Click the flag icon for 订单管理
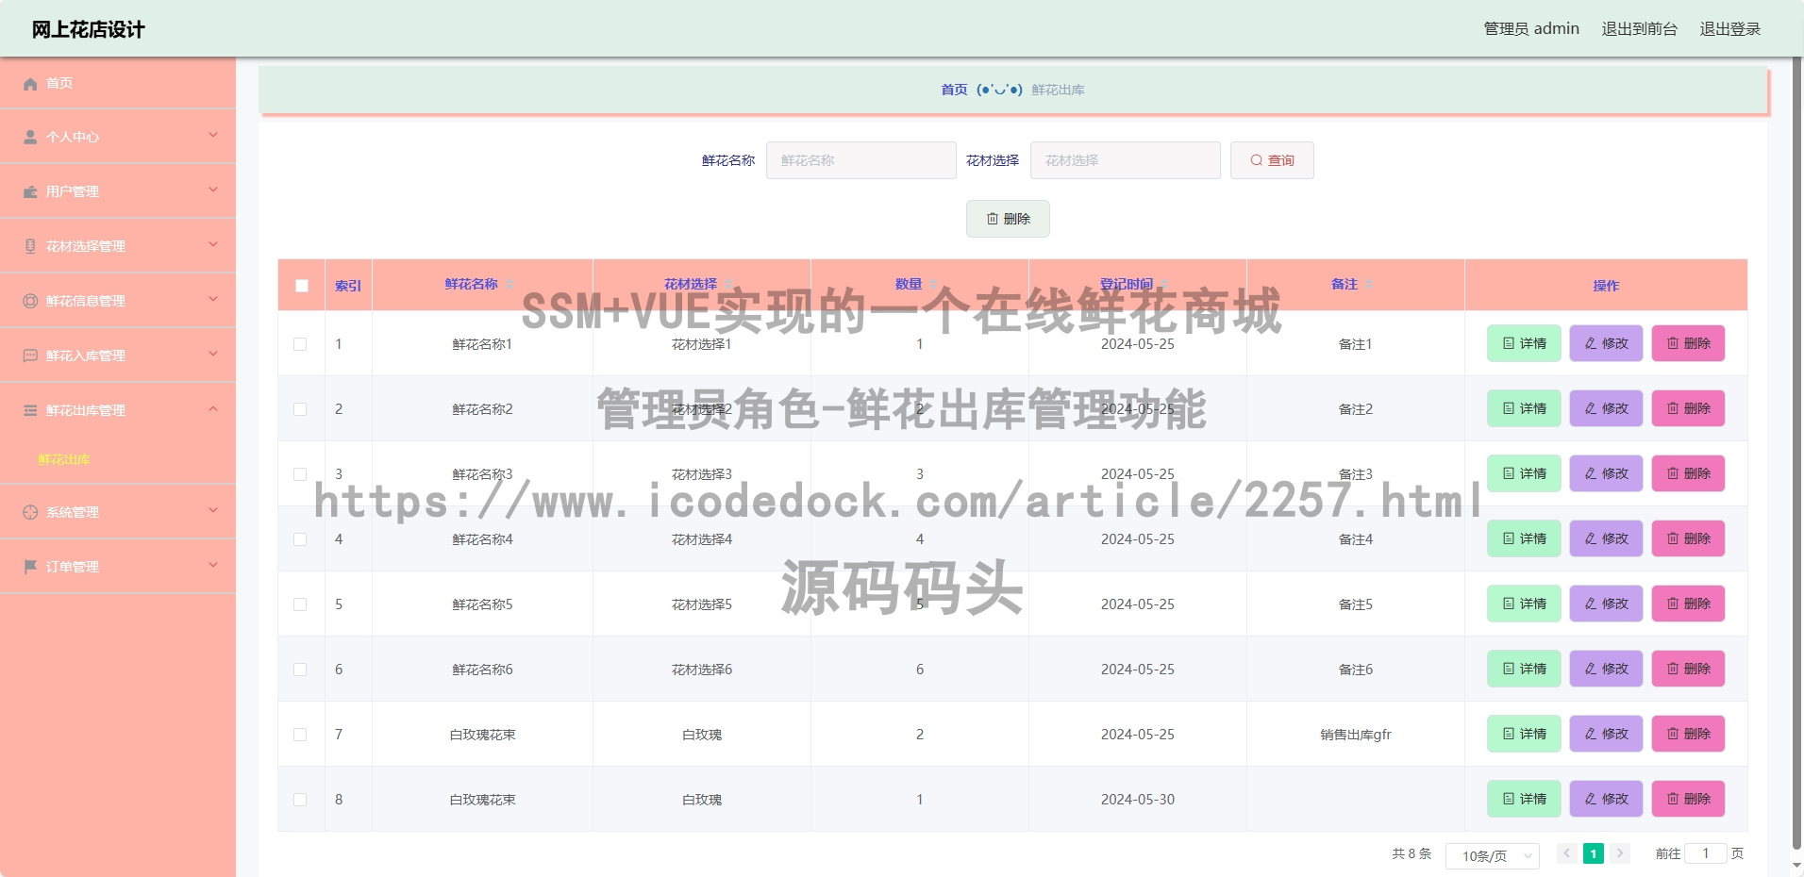 [x=30, y=568]
